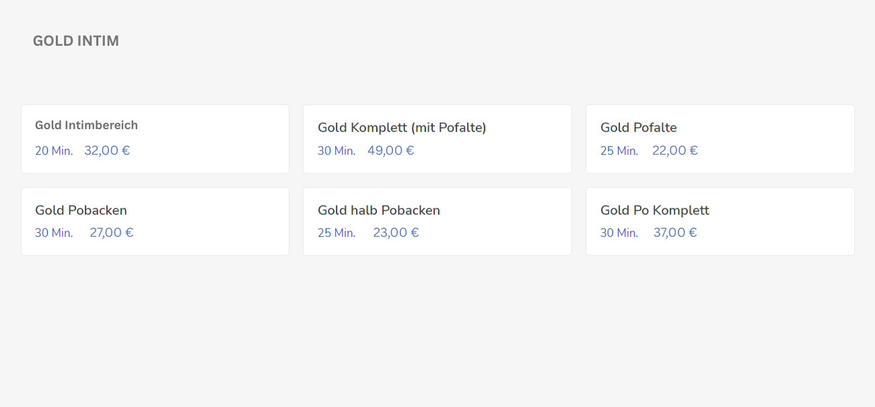Pick the Gold halb Pobacken option
The image size is (875, 407).
pos(438,221)
